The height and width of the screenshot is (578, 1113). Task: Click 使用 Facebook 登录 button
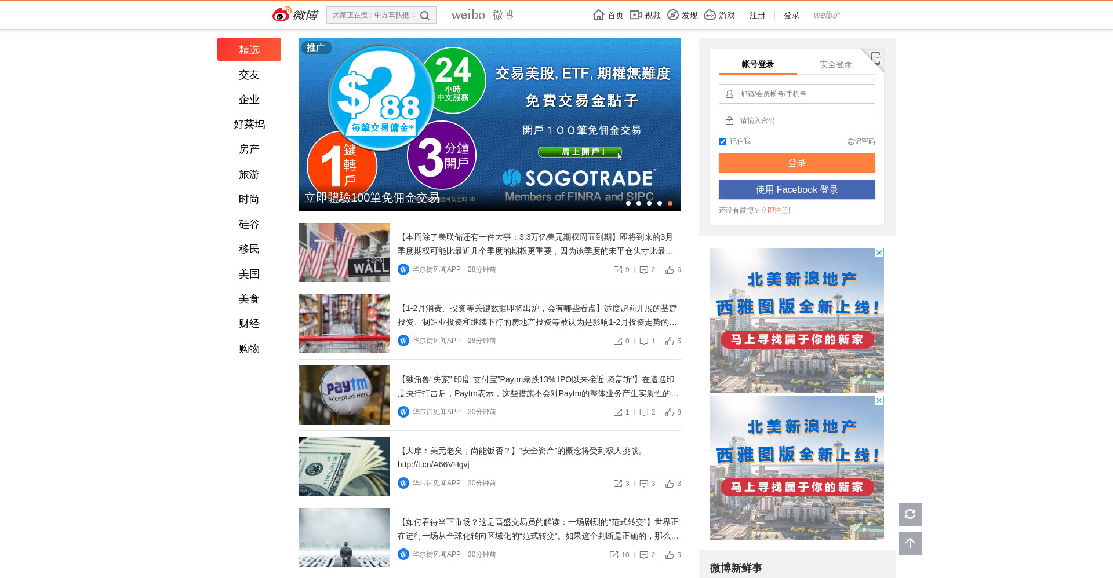click(x=797, y=189)
